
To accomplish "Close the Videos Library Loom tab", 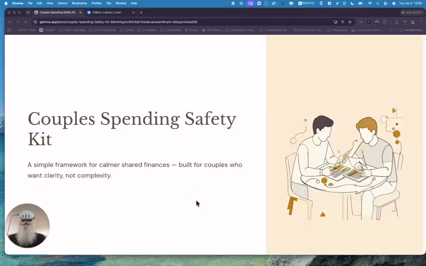I will tap(133, 12).
